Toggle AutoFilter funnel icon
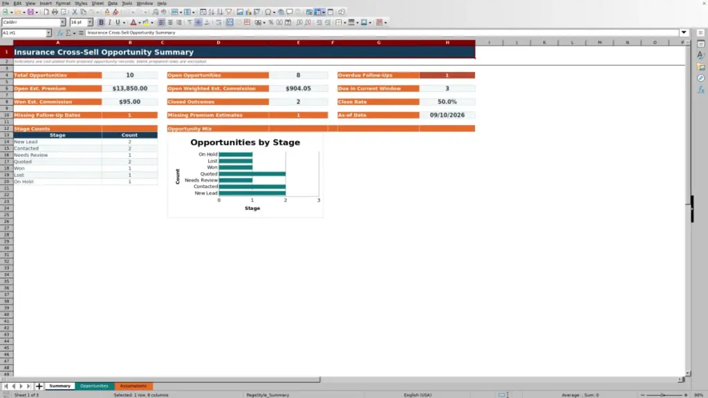The height and width of the screenshot is (398, 708). click(x=228, y=12)
